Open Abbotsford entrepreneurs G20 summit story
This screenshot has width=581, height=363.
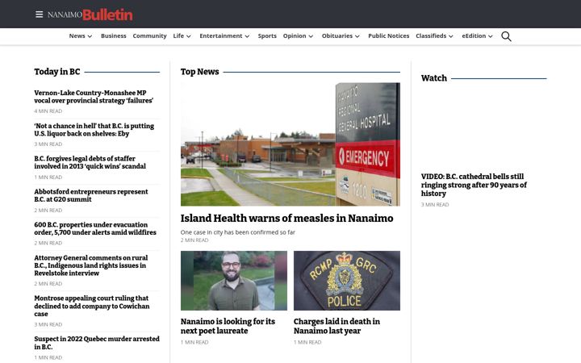[91, 195]
